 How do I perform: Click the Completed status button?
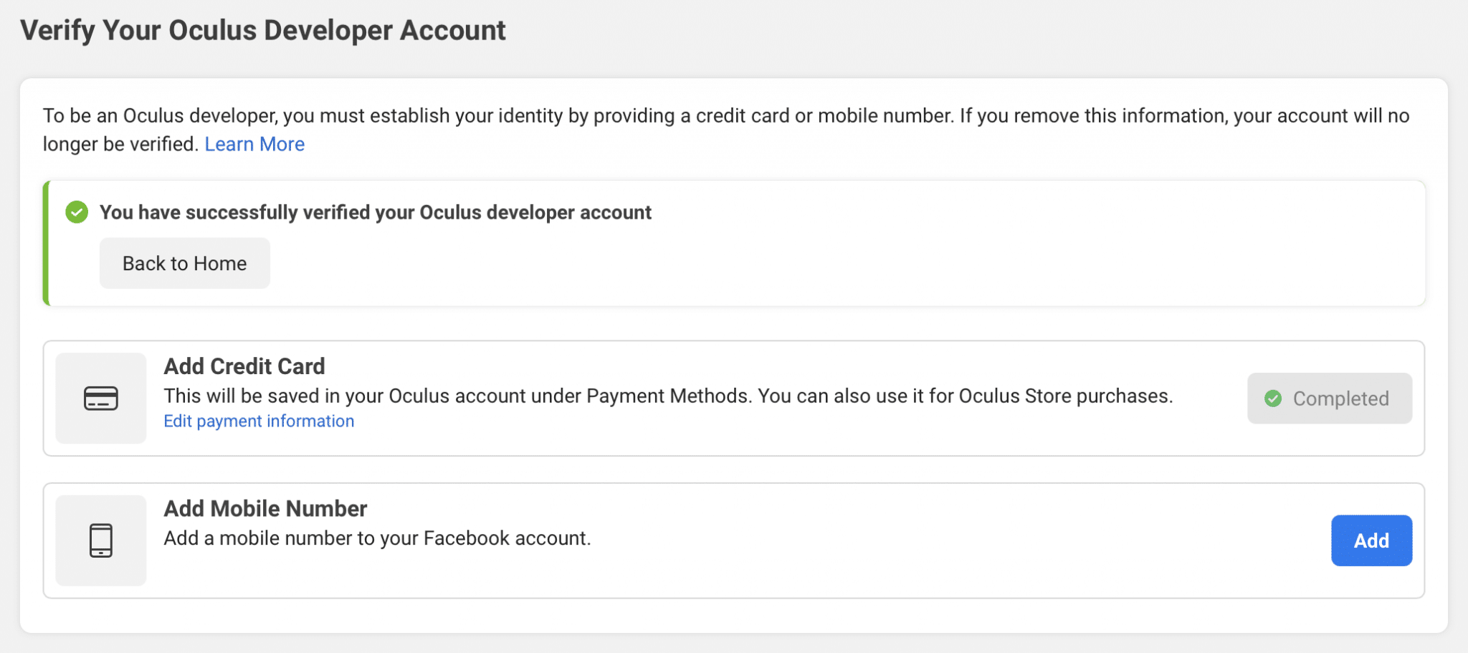pos(1329,399)
